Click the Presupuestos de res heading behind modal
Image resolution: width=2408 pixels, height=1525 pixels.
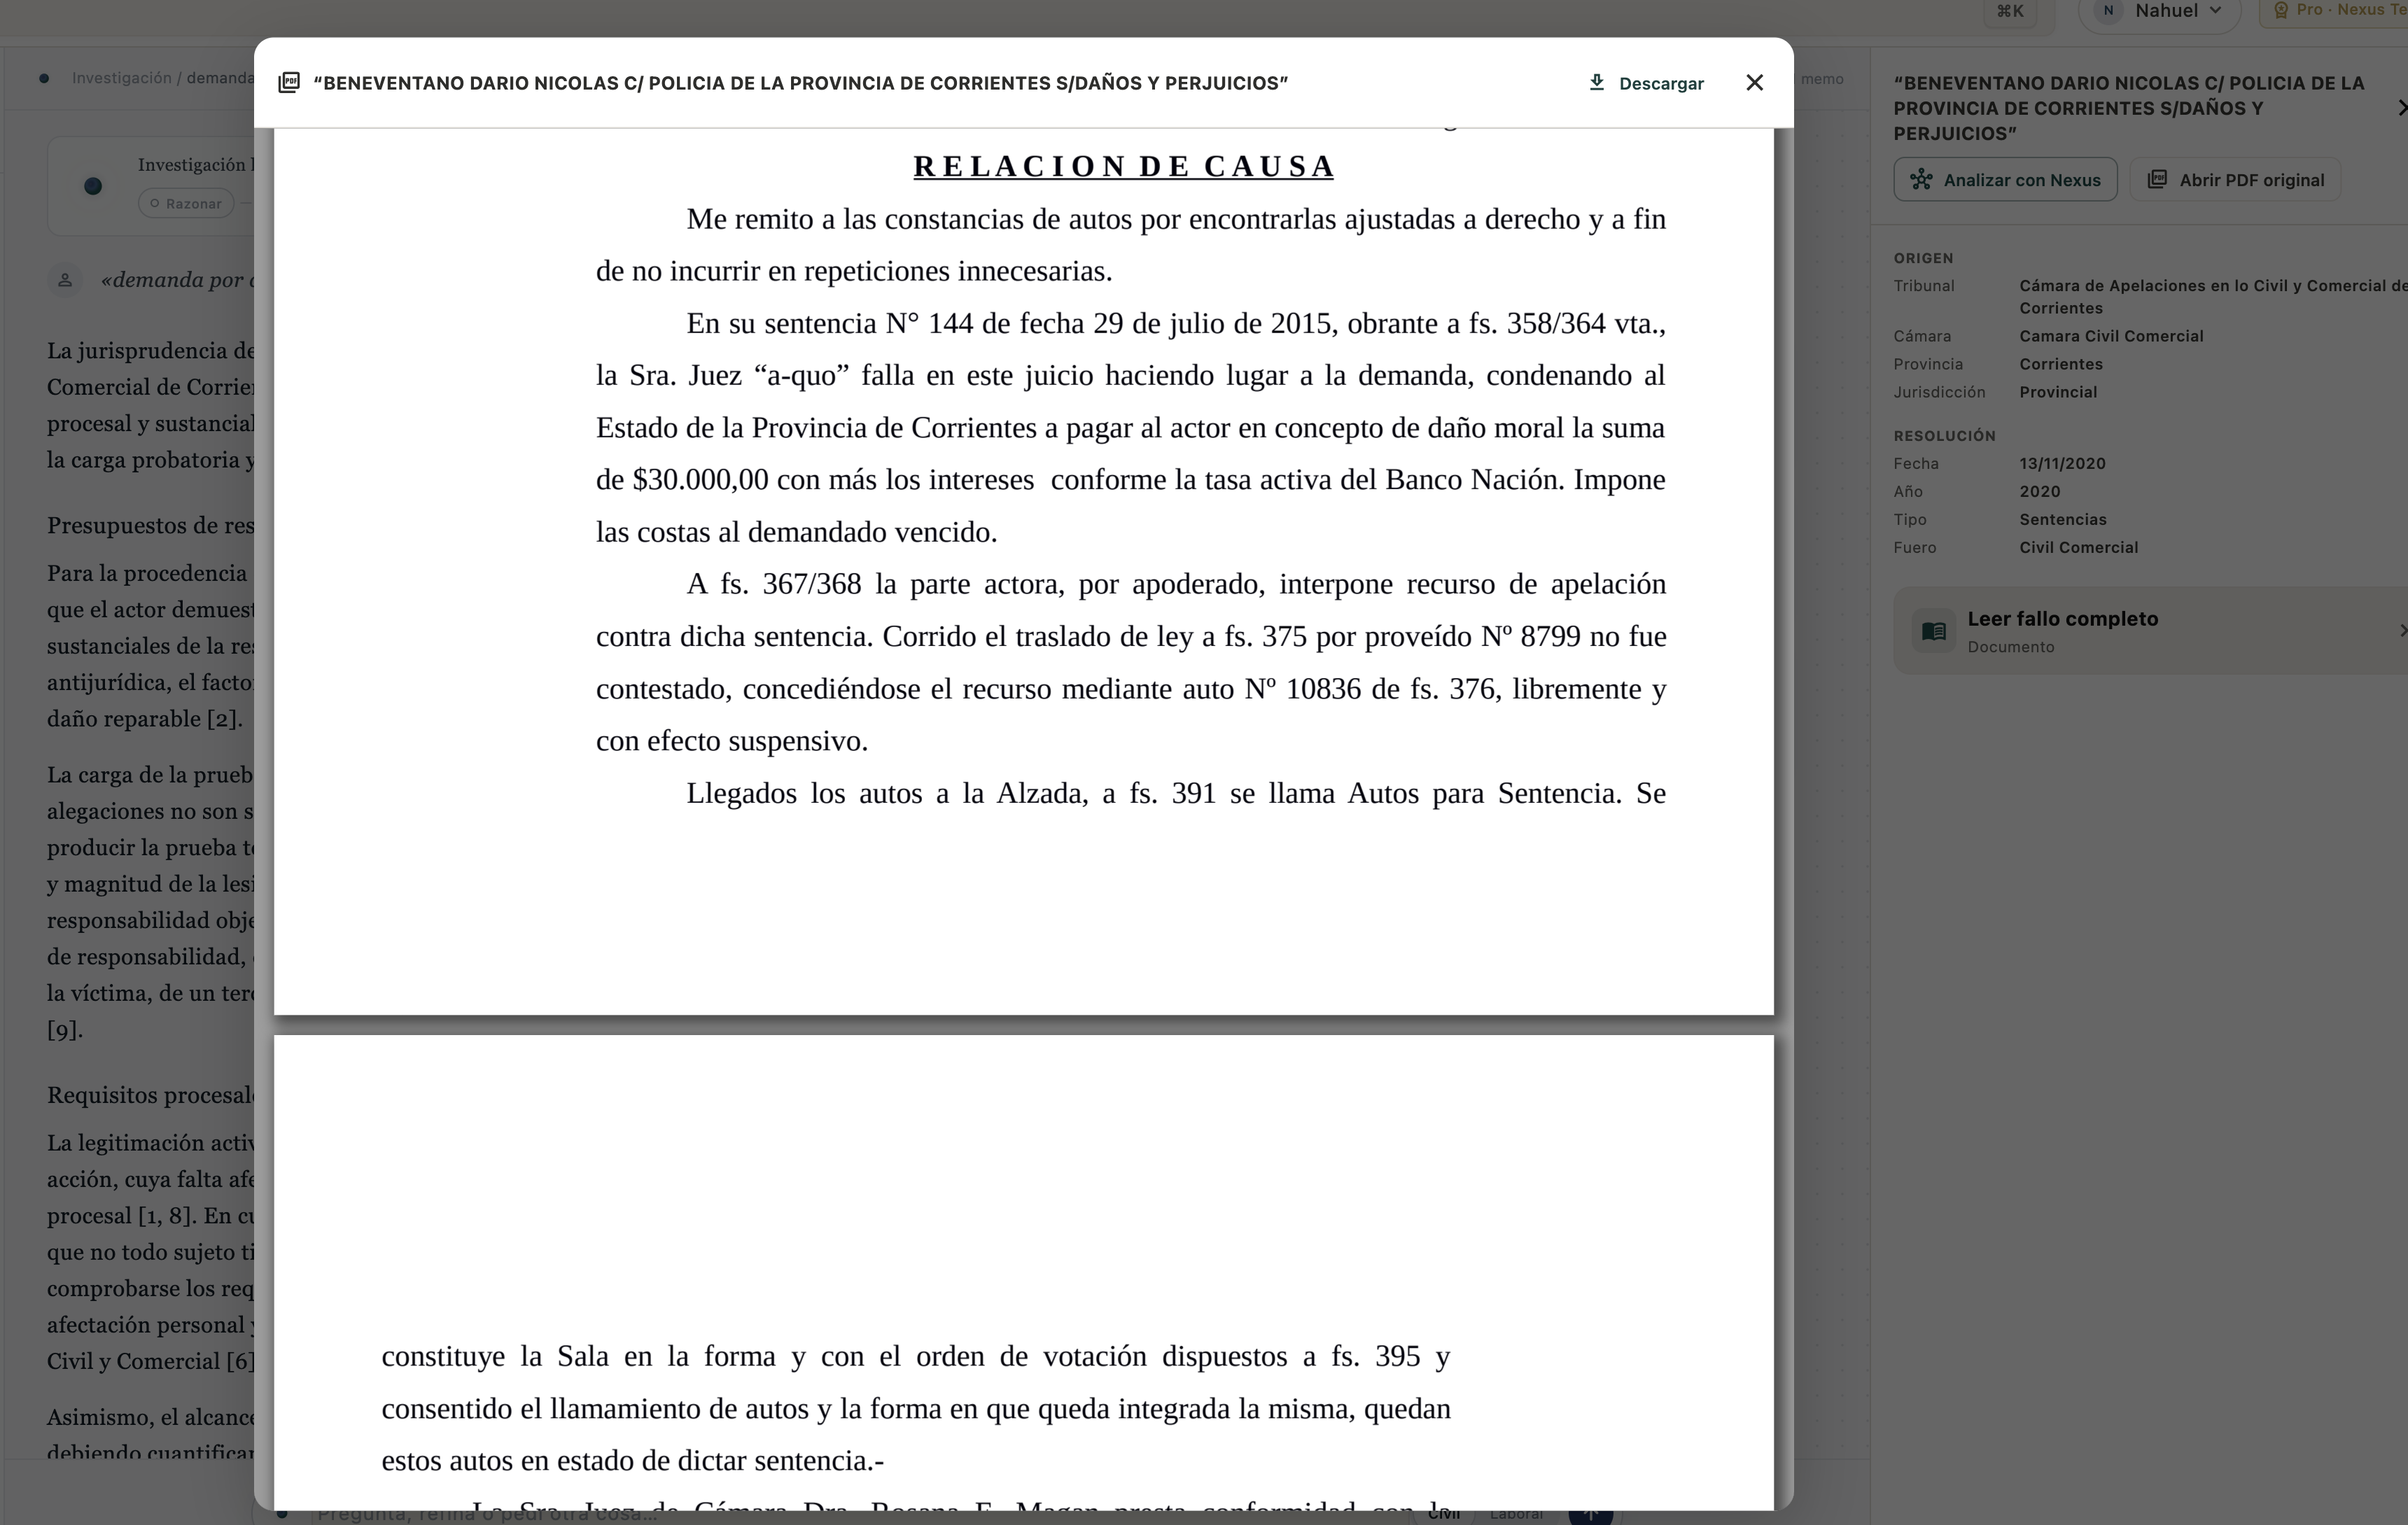click(x=151, y=526)
